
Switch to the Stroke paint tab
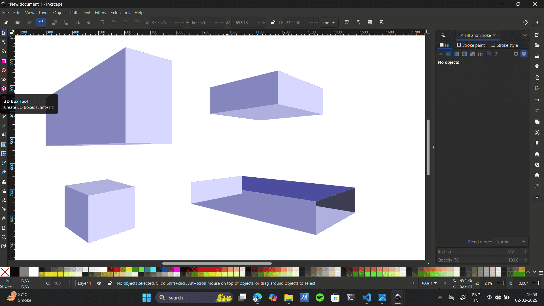[x=471, y=45]
